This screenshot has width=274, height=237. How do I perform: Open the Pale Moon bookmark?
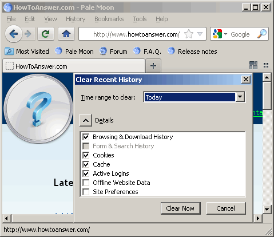[x=74, y=52]
